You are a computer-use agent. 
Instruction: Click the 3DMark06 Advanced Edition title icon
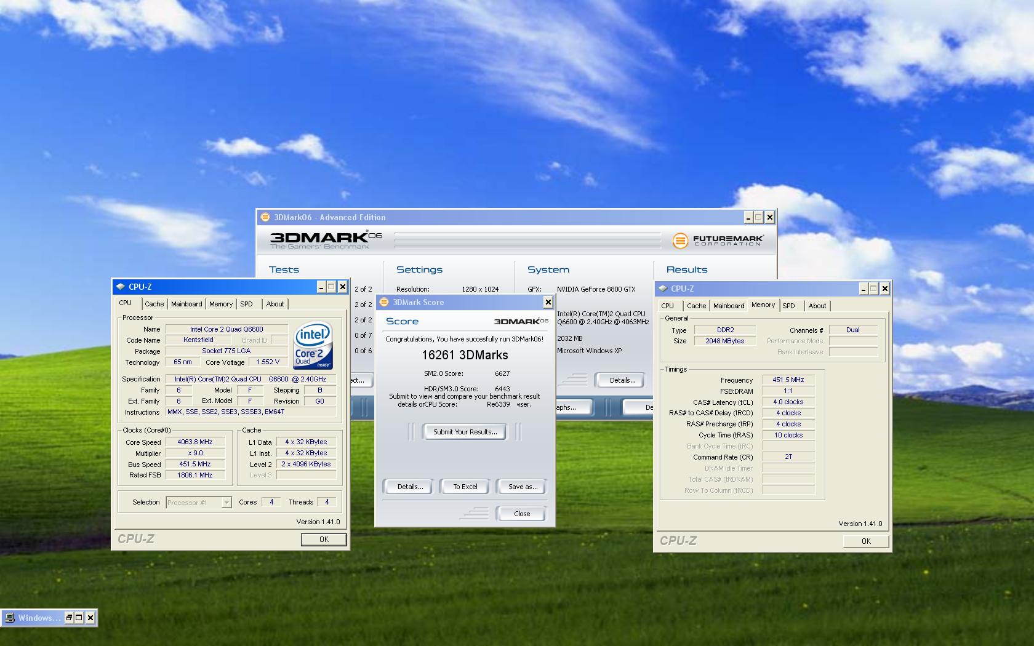[x=265, y=217]
